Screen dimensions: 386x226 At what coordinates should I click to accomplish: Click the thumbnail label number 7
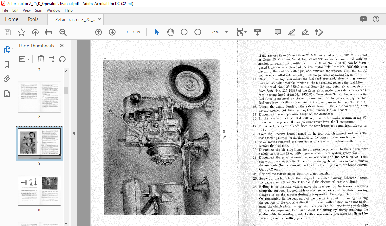pos(39,70)
